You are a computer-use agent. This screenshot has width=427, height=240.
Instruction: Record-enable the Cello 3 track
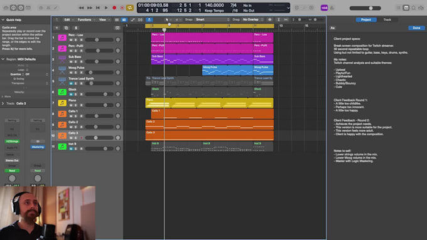81,138
